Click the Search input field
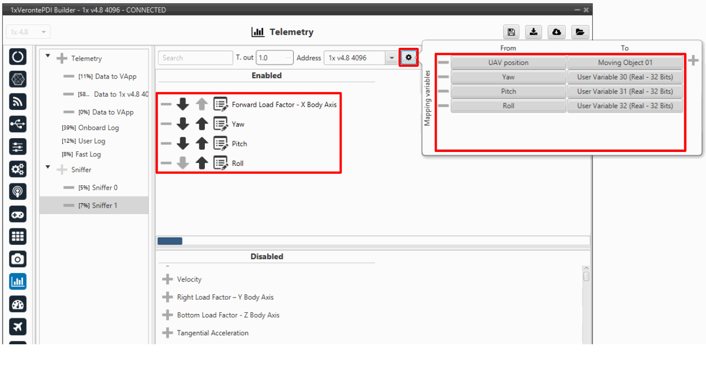 point(195,58)
